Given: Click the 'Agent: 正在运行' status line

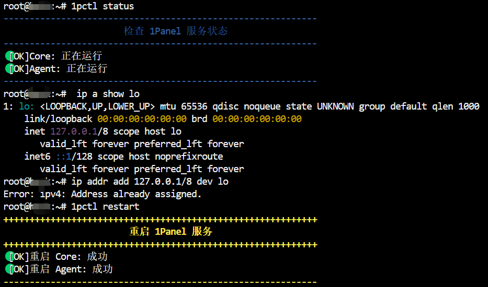Looking at the screenshot, I should click(68, 69).
